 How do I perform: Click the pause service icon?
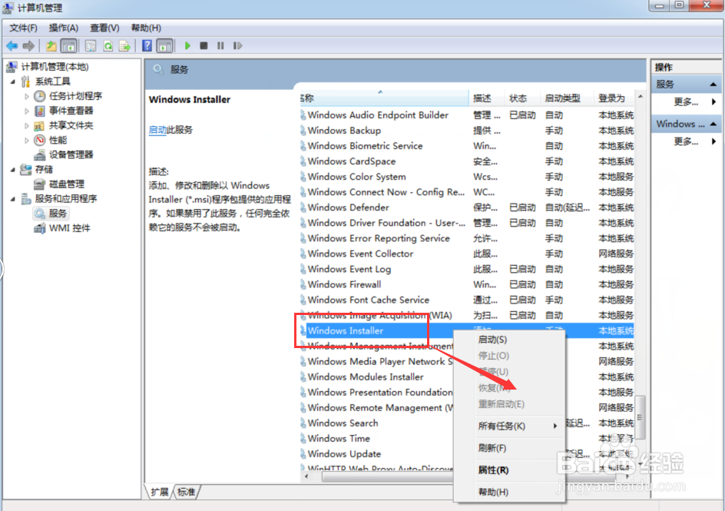(x=220, y=45)
